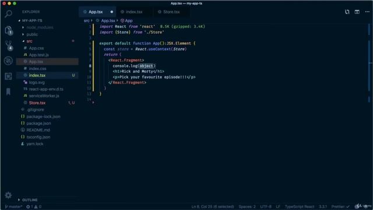Click the 'Rick and Morty' heading text
Screen dimensions: 373x210
(138, 71)
